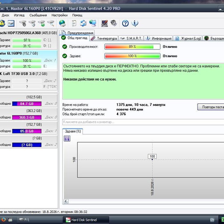The image size is (224, 224).
Task: Open help with the question mark icon
Action: click(125, 23)
